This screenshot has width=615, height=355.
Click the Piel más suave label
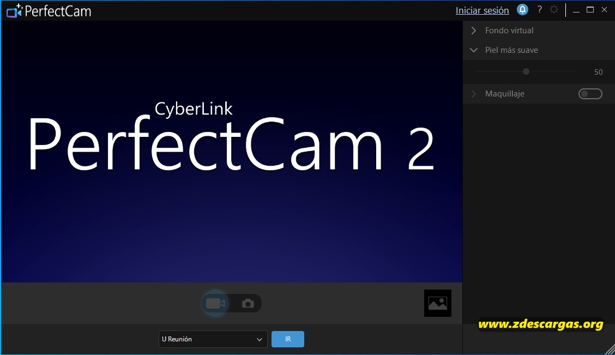click(x=511, y=50)
